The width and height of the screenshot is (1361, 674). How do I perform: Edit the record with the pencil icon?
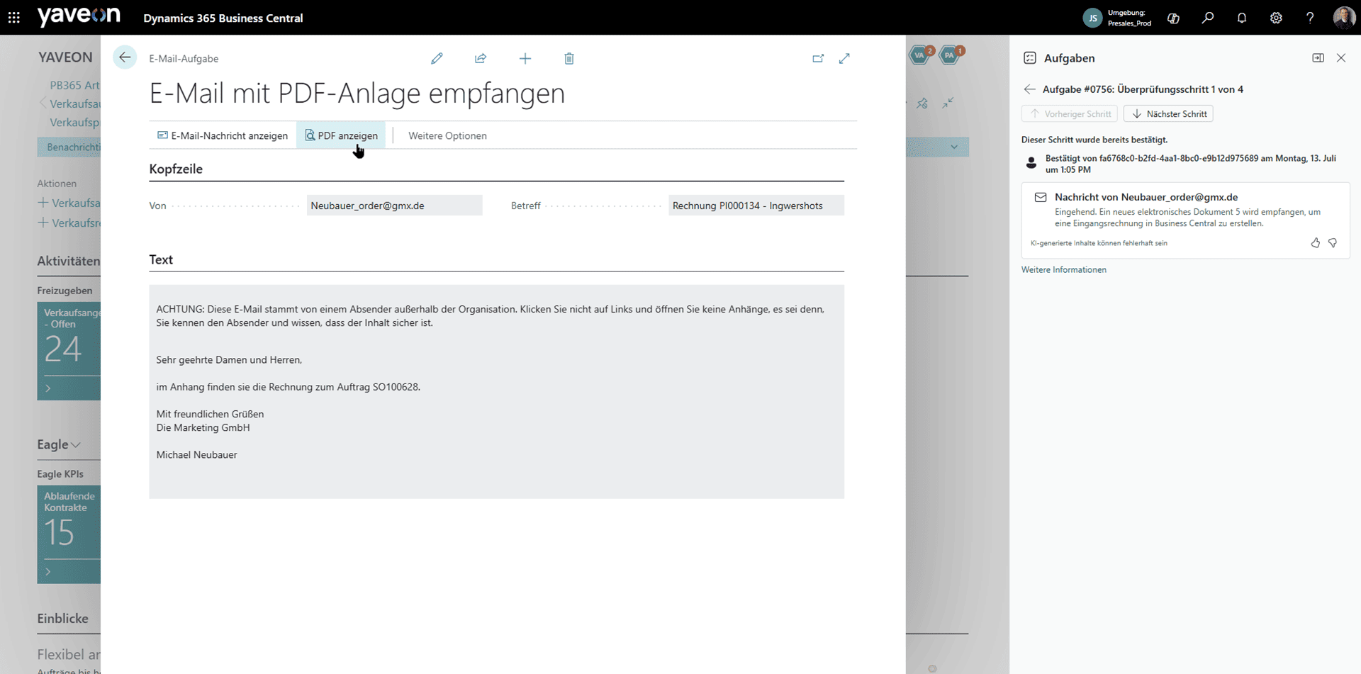pyautogui.click(x=437, y=58)
